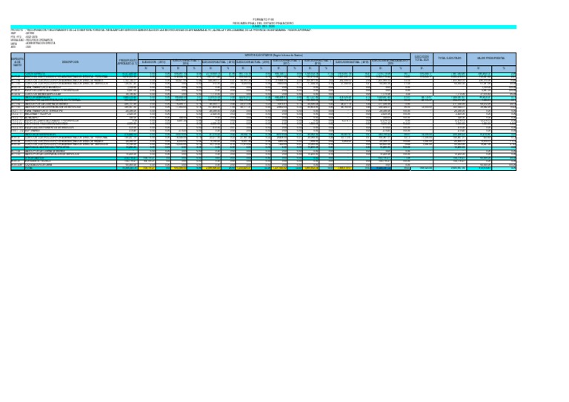This screenshot has width=569, height=402.
Task: Select the 'DESCRIPCION' column header
Action: (x=70, y=62)
